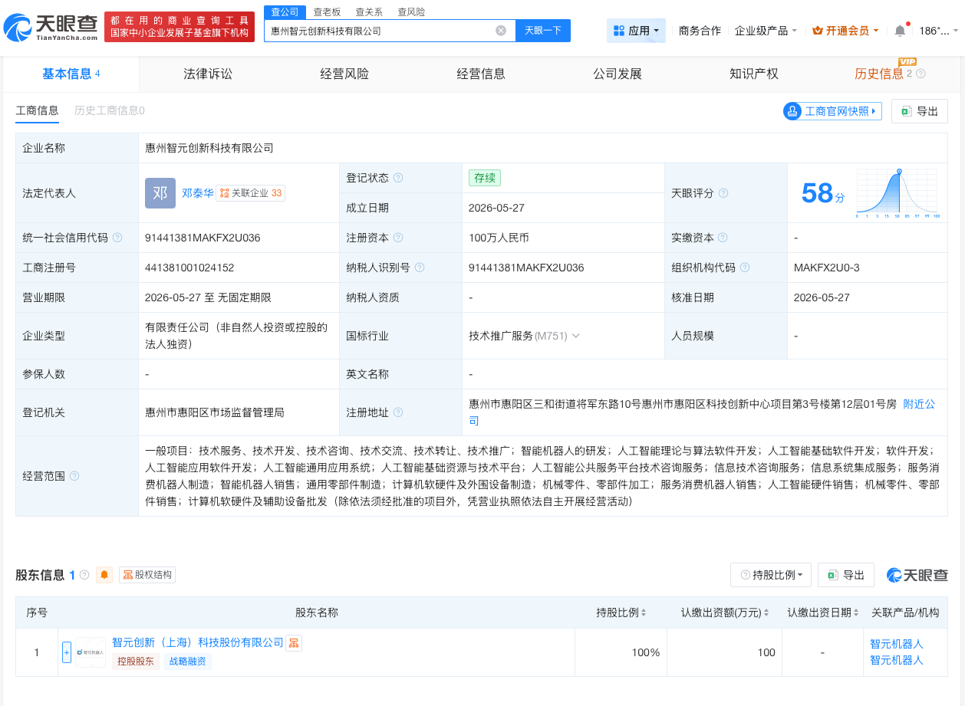Click the apps grid icon next to 应用
Screen dimensions: 965x706
tap(619, 31)
